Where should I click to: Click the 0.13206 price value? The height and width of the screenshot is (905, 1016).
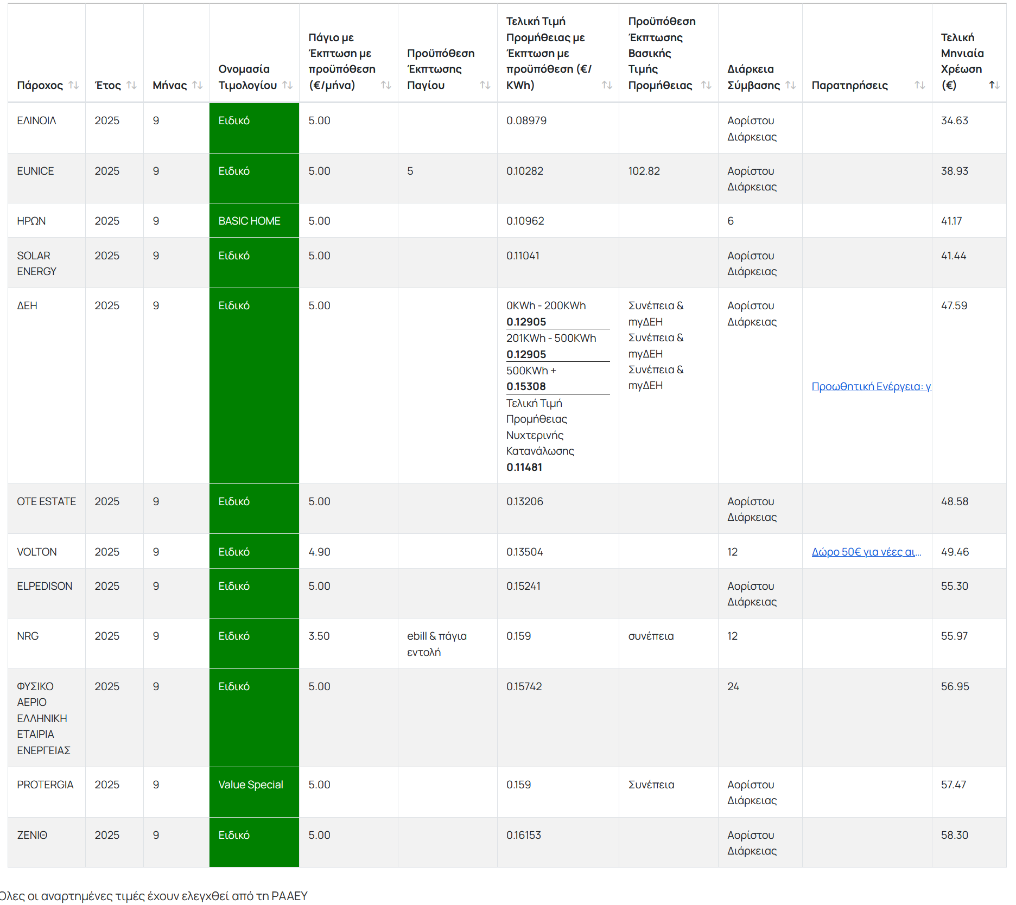pyautogui.click(x=525, y=501)
